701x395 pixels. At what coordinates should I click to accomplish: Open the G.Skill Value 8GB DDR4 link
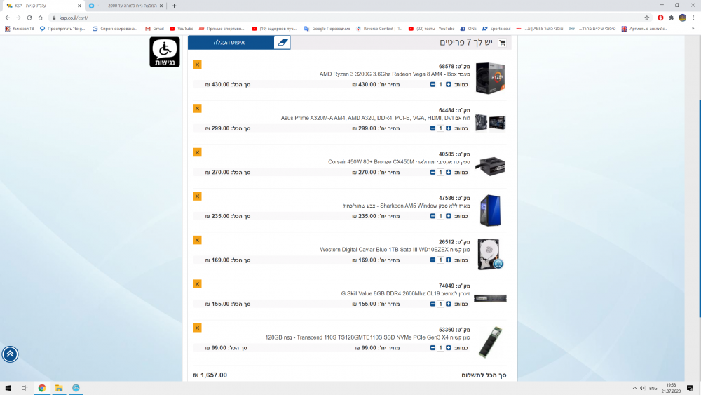[405, 293]
